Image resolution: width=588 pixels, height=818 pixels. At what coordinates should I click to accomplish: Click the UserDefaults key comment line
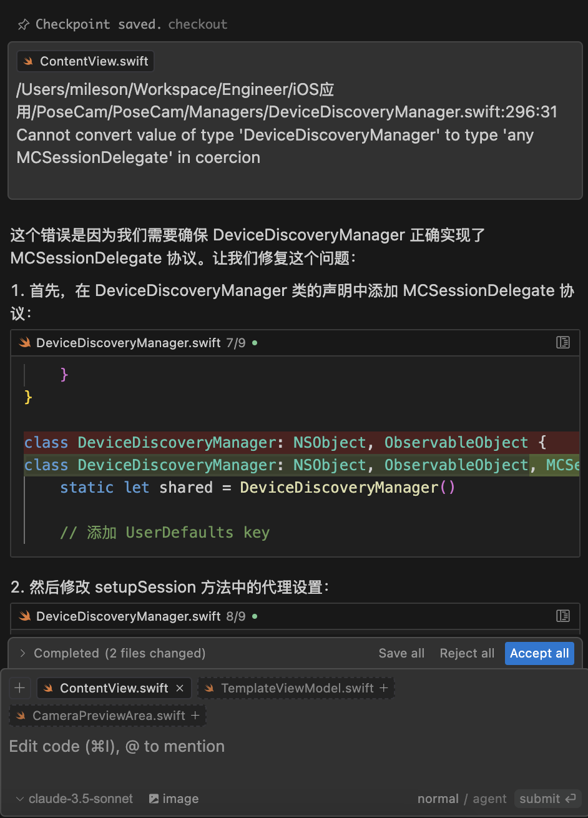pyautogui.click(x=165, y=532)
